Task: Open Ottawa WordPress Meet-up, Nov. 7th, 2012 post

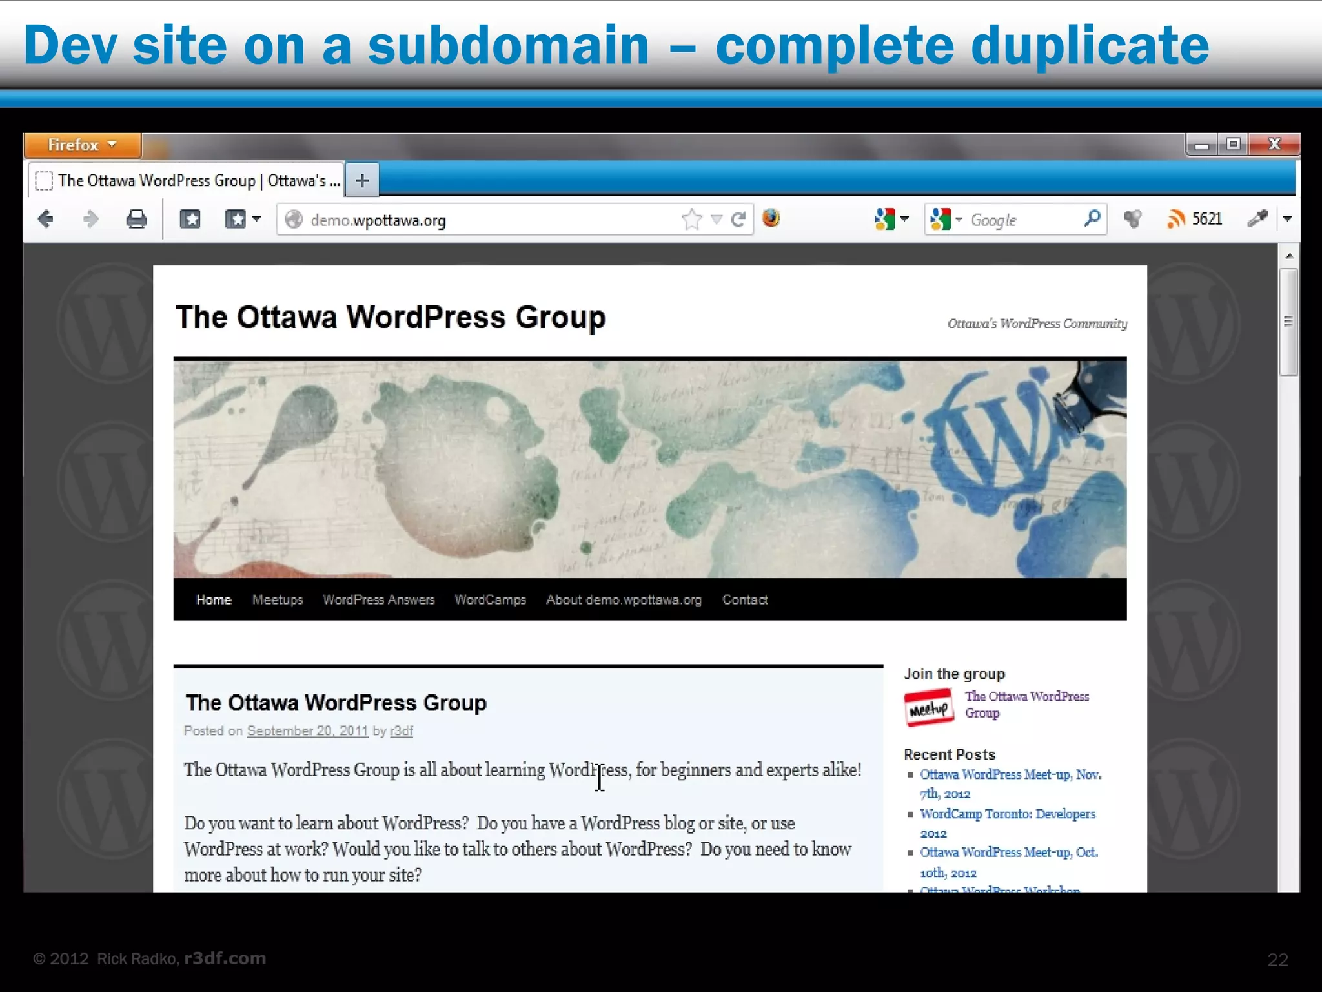Action: tap(1010, 783)
